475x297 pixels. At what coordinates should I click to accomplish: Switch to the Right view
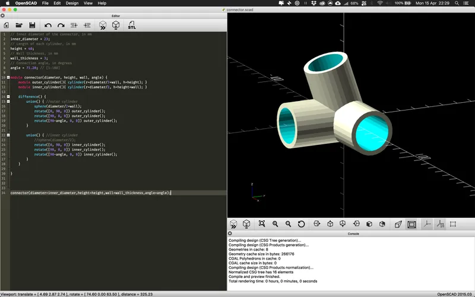317,224
